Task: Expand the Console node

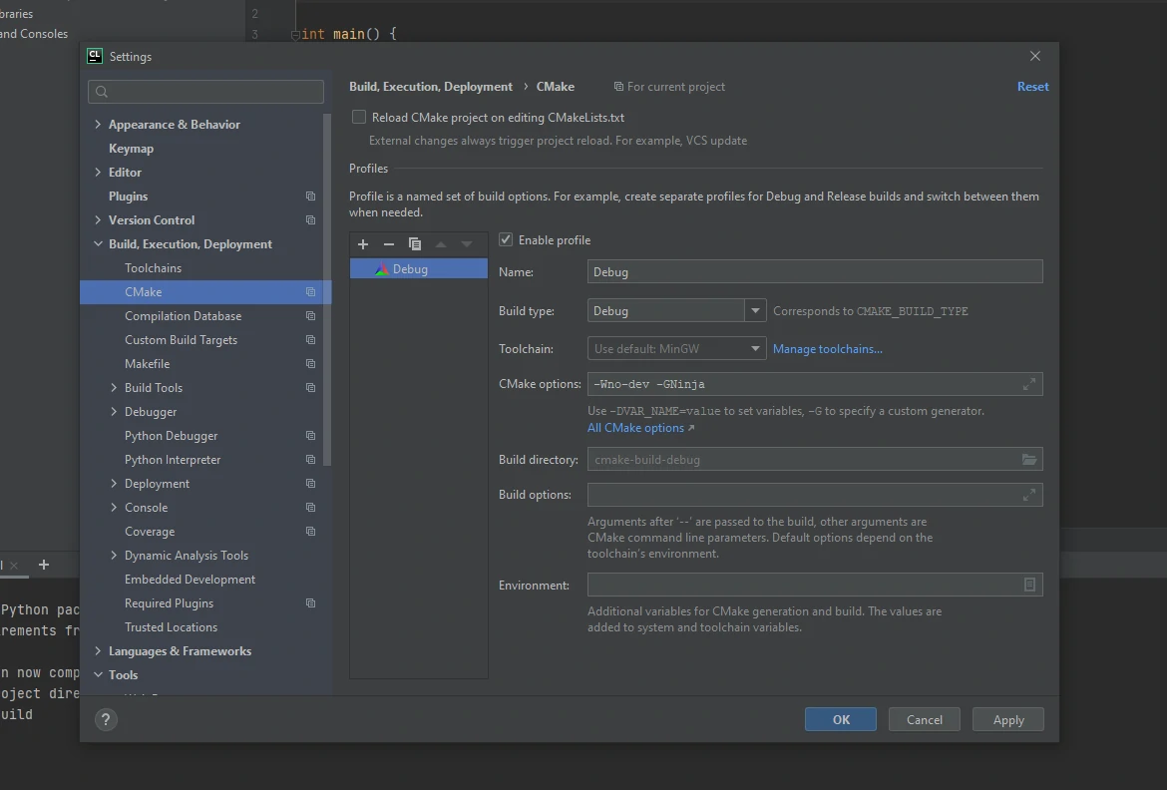Action: pyautogui.click(x=114, y=508)
